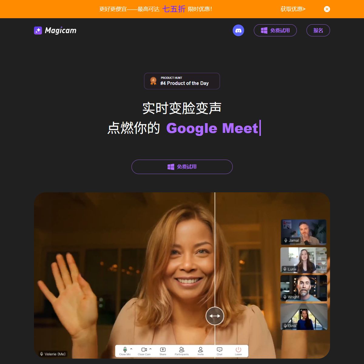Open Product Hunt #4 badge
Viewport: 364px width, 364px height.
pos(182,81)
